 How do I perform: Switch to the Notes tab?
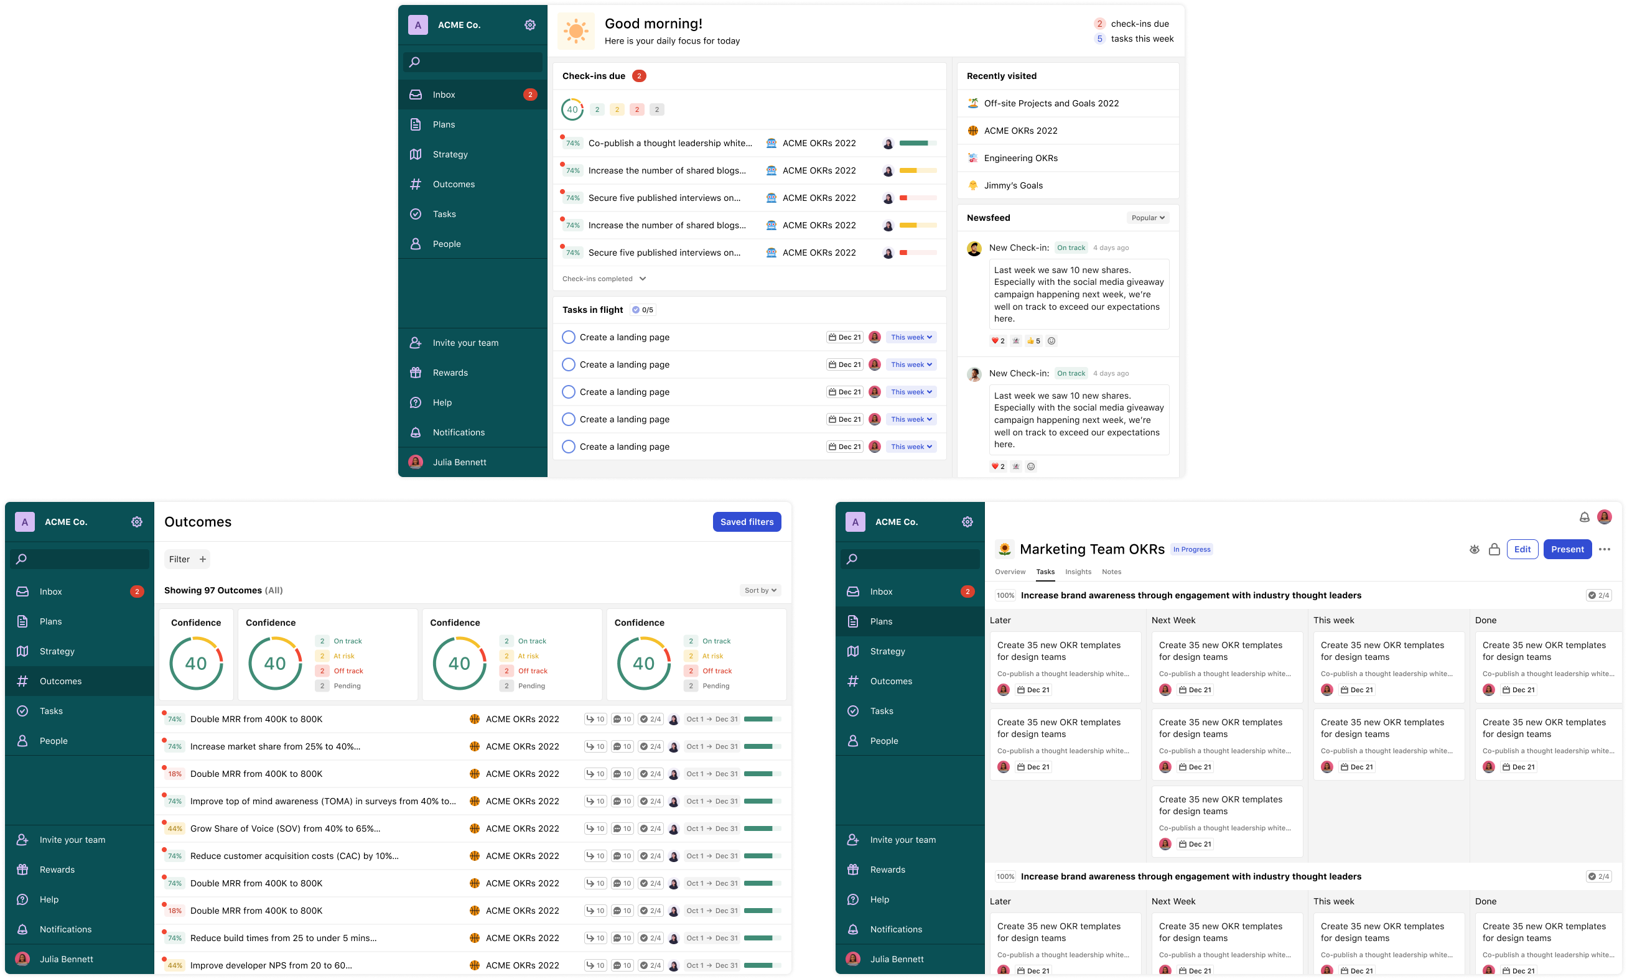[x=1111, y=572]
